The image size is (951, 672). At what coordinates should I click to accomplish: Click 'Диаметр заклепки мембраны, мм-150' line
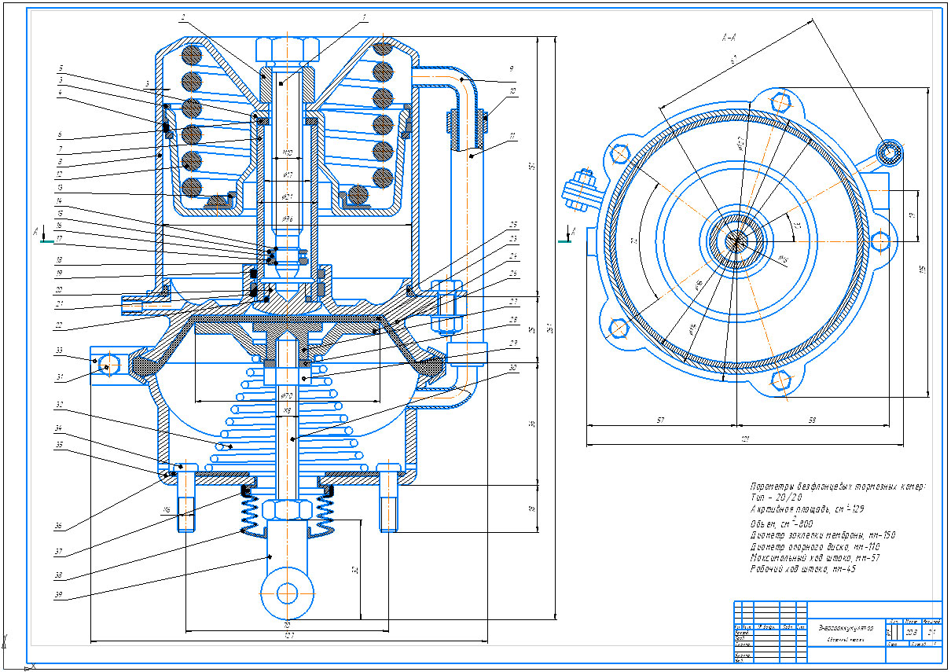pyautogui.click(x=823, y=534)
